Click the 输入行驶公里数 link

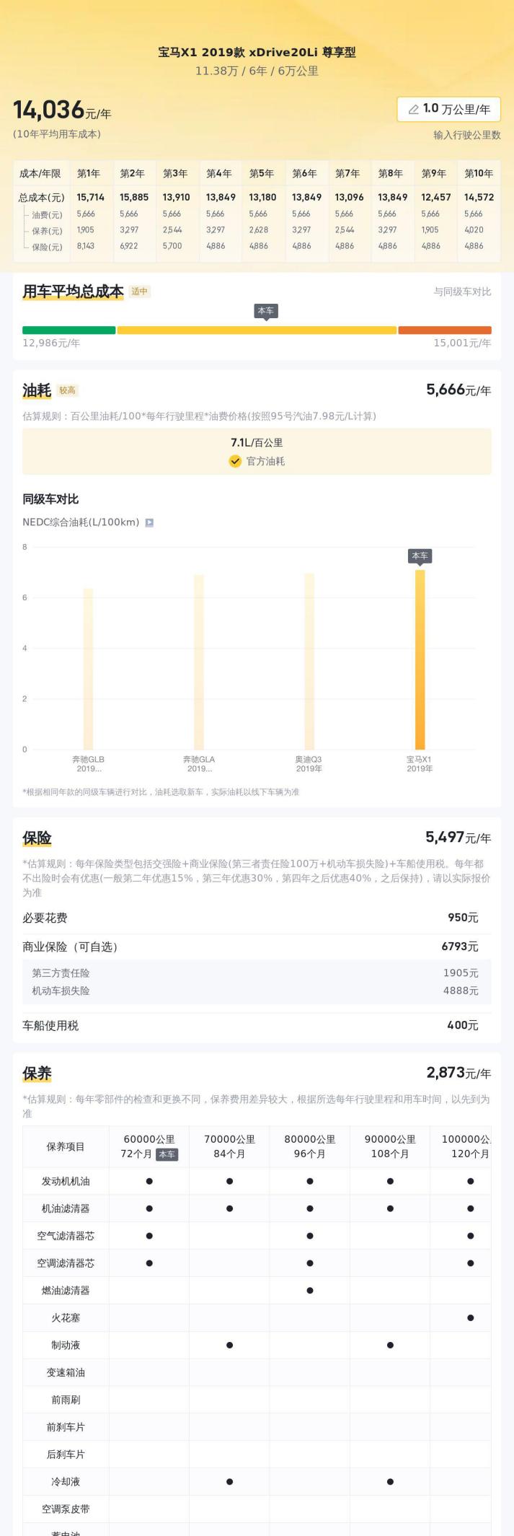click(x=466, y=135)
